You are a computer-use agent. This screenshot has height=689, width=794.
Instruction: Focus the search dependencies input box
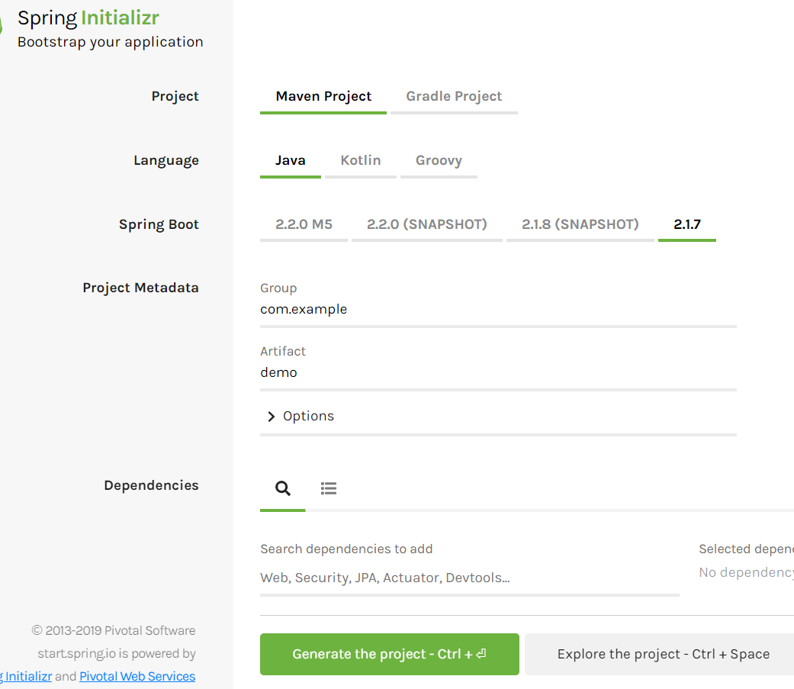pos(469,578)
